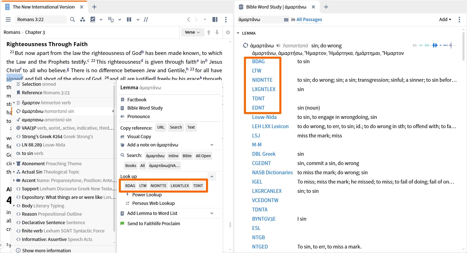Switch to Bible Word Study tab
467x253 pixels.
(276, 7)
